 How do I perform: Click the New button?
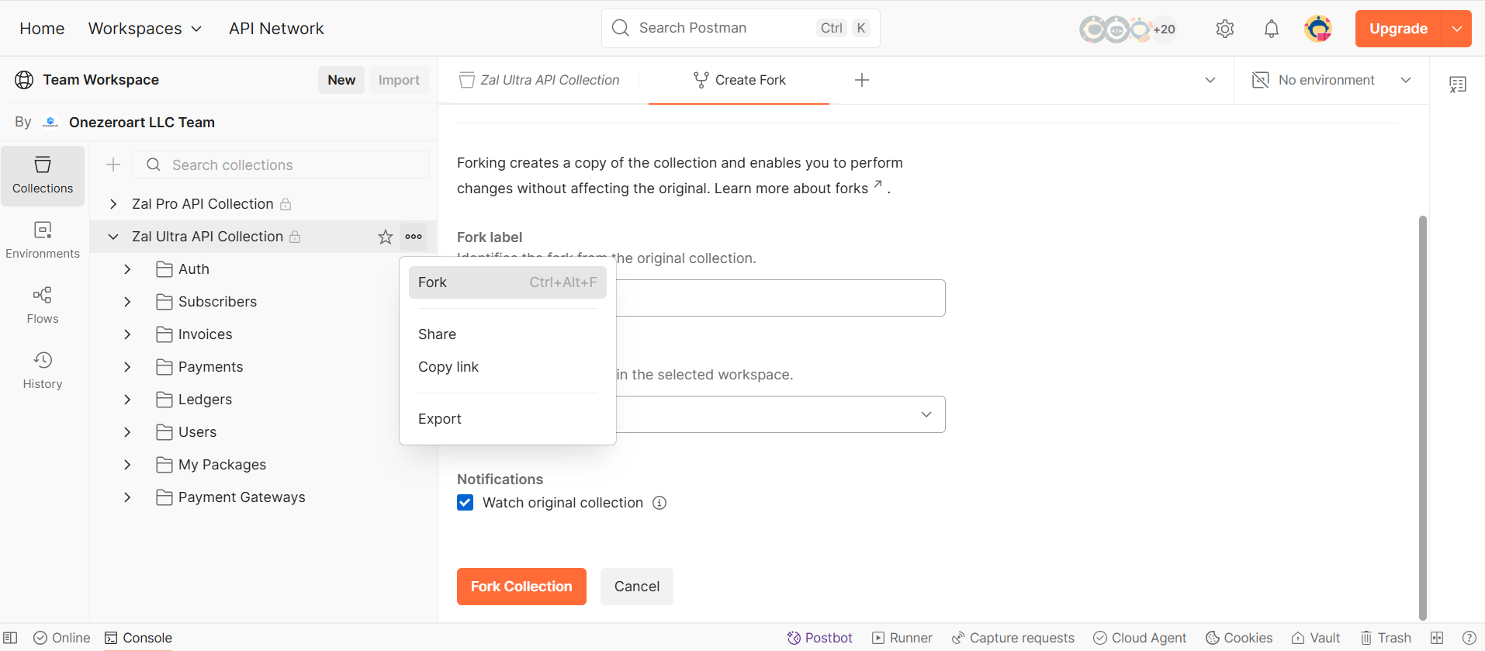(x=341, y=80)
